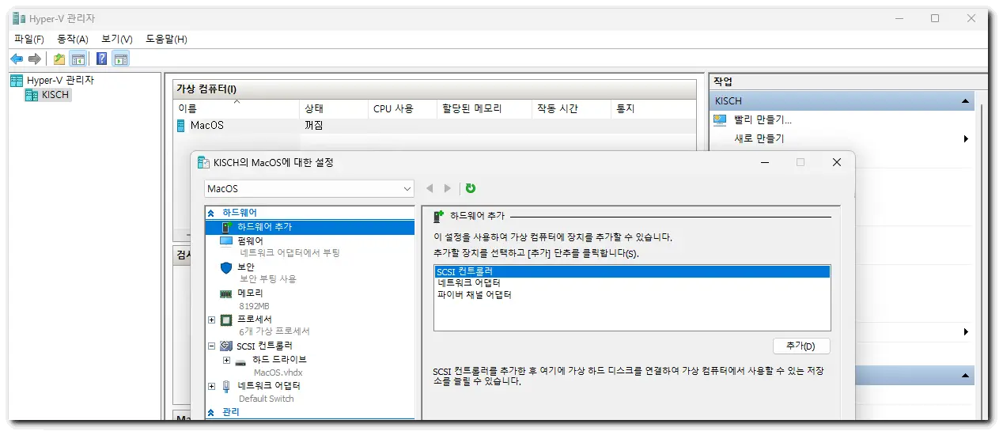Select the MacOS virtual machine row

coord(433,126)
